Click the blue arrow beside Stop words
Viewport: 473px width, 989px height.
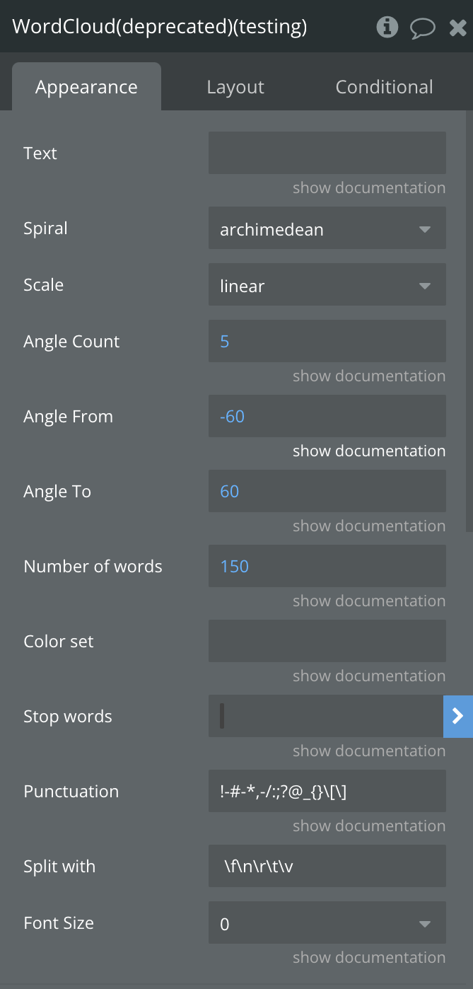(x=457, y=716)
